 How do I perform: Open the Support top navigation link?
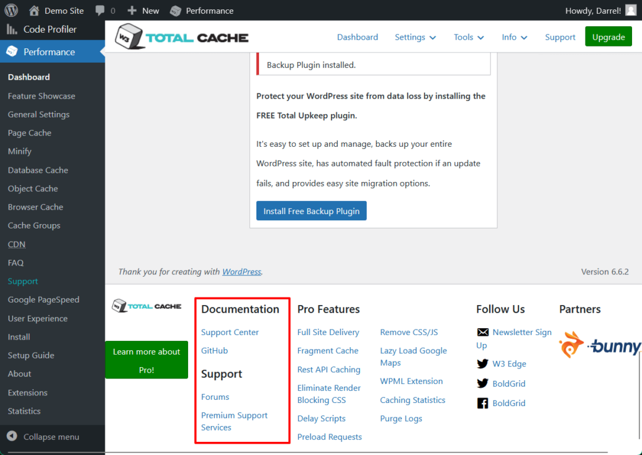click(560, 37)
